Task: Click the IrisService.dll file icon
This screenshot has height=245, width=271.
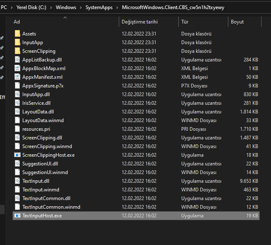Action: (x=17, y=103)
